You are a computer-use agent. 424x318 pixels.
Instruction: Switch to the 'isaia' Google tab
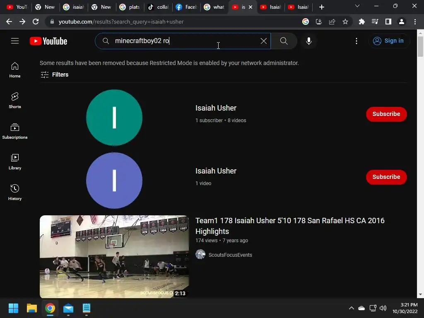[x=73, y=7]
